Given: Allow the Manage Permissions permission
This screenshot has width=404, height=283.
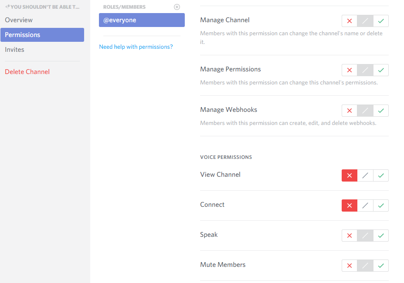Looking at the screenshot, I should (x=380, y=70).
